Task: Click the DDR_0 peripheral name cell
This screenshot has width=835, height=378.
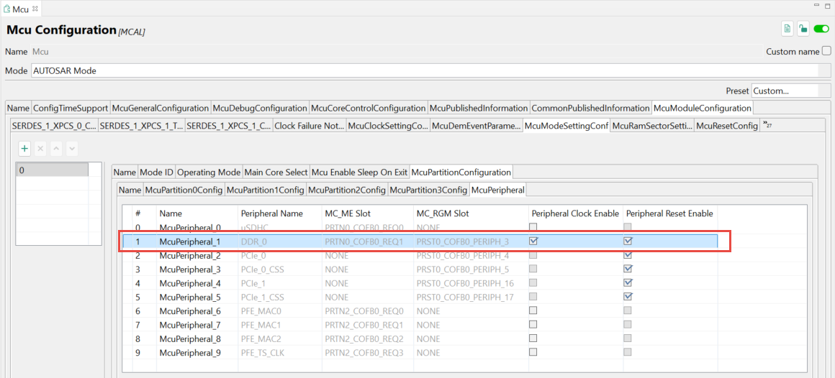Action: [279, 241]
